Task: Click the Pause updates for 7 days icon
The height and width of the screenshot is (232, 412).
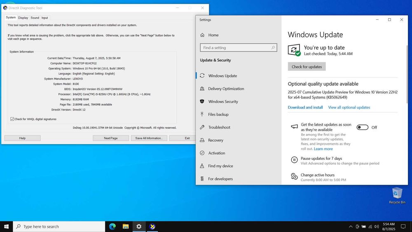Action: pyautogui.click(x=294, y=160)
